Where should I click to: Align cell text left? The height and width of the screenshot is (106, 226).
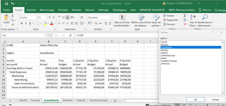[59, 23]
